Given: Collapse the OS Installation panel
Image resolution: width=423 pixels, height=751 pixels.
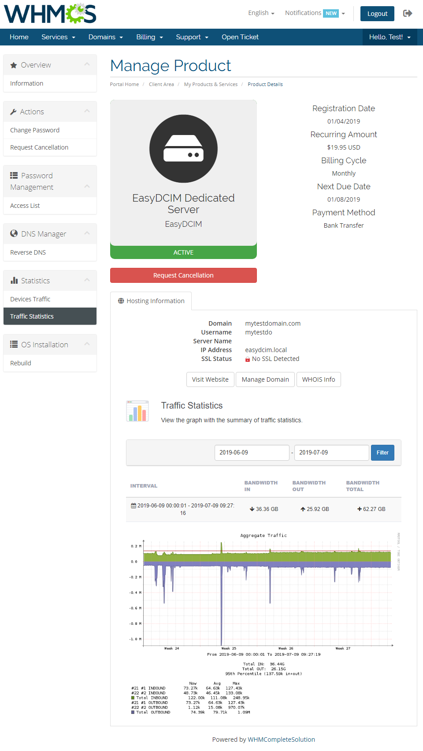Looking at the screenshot, I should (87, 344).
